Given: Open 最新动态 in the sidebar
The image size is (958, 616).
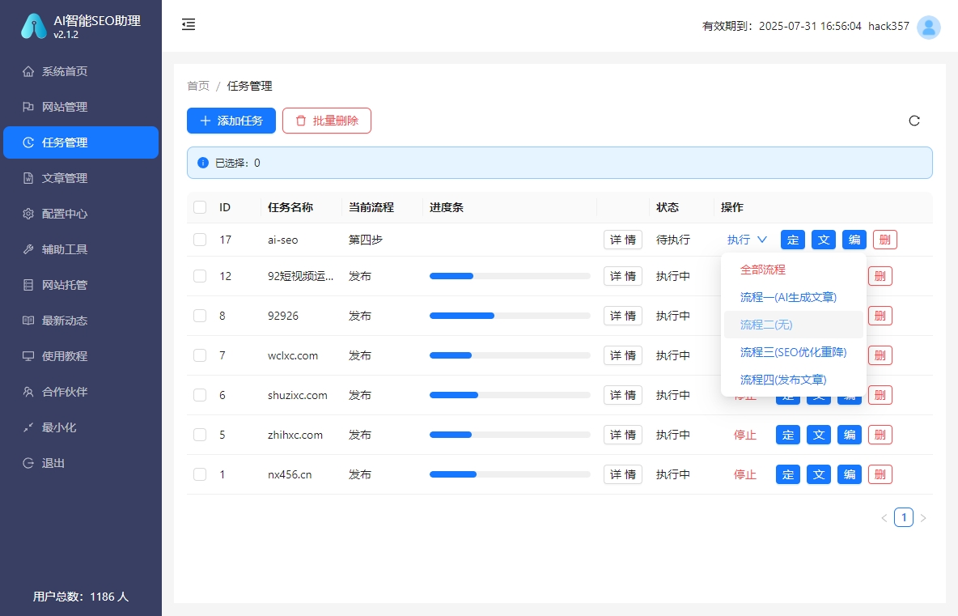Looking at the screenshot, I should (81, 321).
